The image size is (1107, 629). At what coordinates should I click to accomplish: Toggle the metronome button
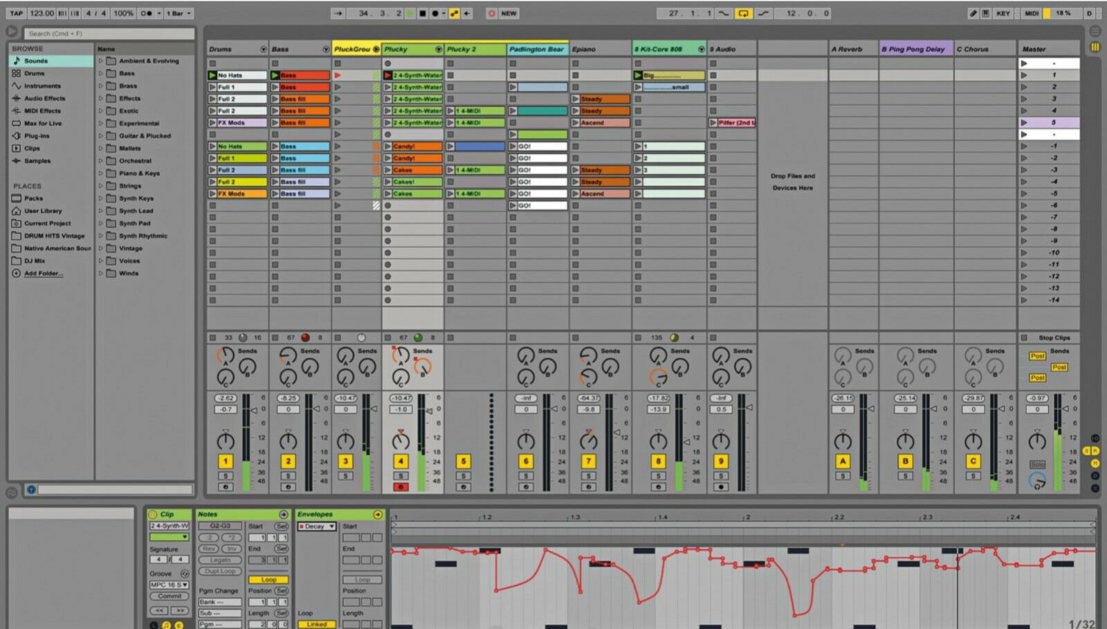tap(147, 13)
